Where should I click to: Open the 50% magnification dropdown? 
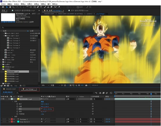[45, 85]
